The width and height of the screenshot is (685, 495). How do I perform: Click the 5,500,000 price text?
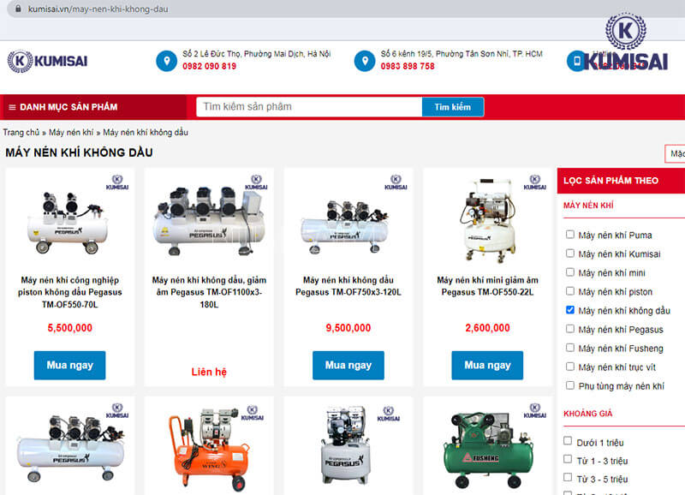pos(70,328)
